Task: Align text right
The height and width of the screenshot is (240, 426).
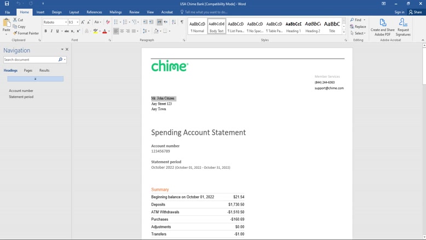Action: pos(128,31)
